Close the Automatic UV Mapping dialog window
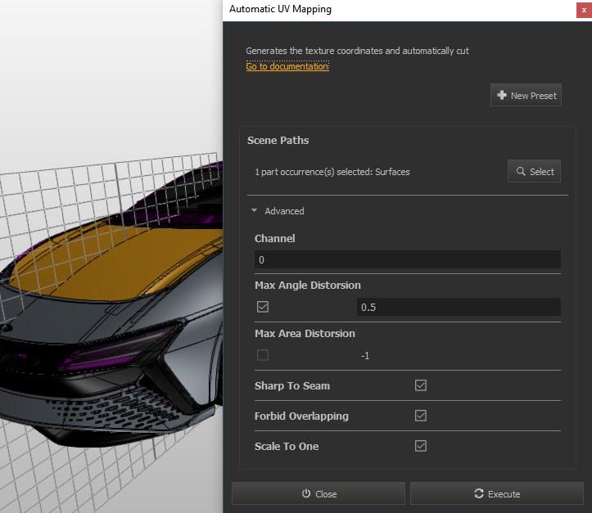The height and width of the screenshot is (513, 592). coord(581,10)
